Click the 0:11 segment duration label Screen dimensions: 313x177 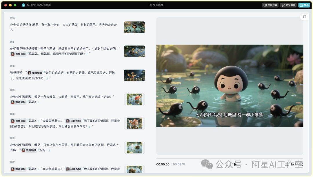[12, 42]
